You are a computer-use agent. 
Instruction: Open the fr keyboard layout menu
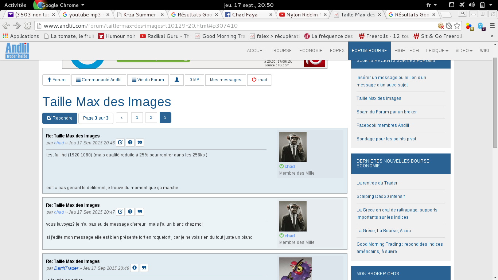pyautogui.click(x=432, y=5)
